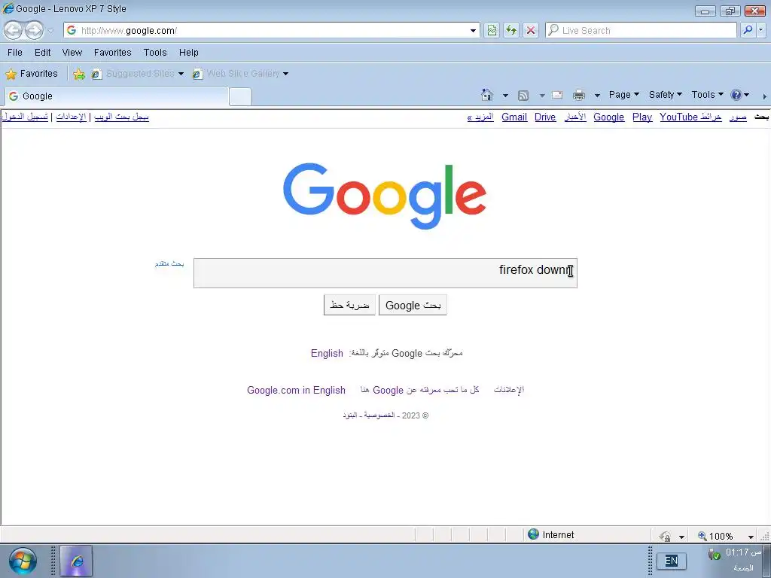Go forward with the Forward arrow button
The image size is (771, 578).
tap(34, 30)
